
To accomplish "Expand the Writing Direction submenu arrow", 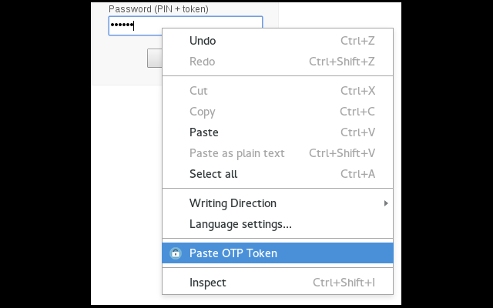I will pyautogui.click(x=386, y=203).
